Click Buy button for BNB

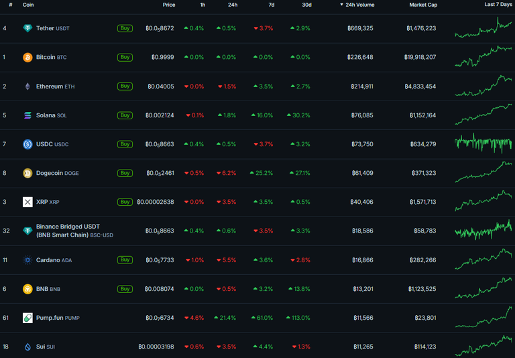pos(125,289)
